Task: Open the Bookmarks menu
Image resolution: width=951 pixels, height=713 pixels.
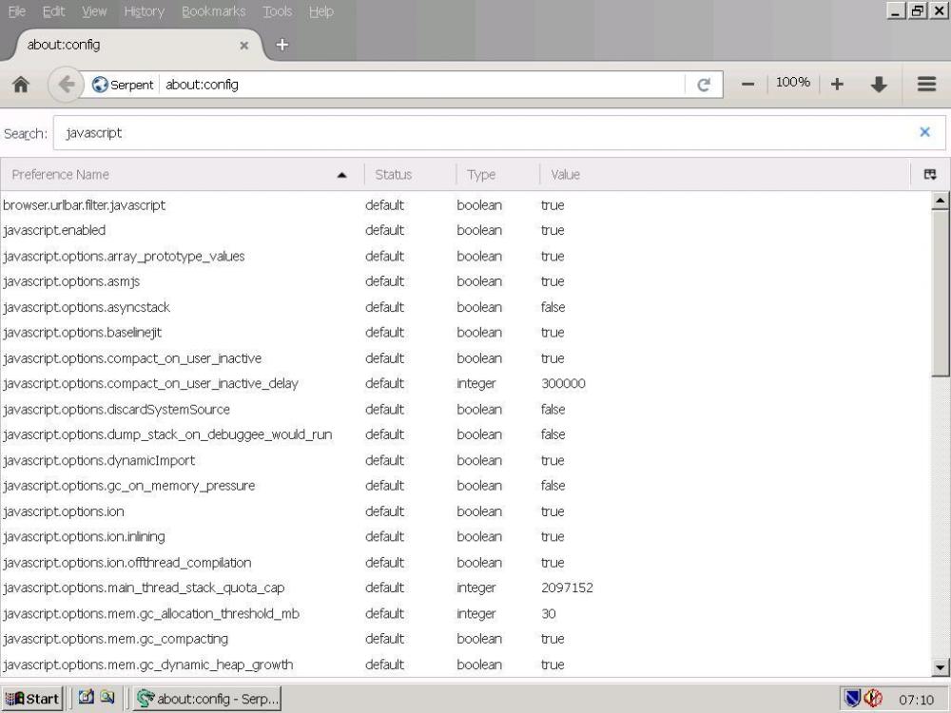Action: click(x=213, y=11)
